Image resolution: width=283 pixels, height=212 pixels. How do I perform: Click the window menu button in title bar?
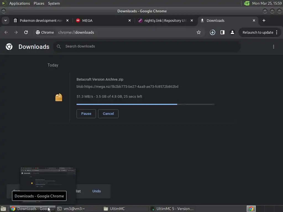point(3,11)
